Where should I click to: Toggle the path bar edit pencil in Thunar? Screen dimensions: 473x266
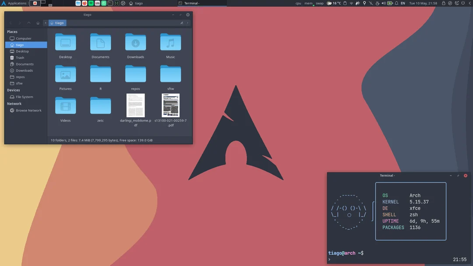coord(181,23)
